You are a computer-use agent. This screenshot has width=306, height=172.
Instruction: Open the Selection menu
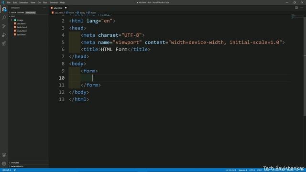click(x=23, y=2)
